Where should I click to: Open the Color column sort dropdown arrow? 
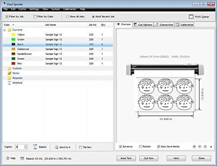pos(13,25)
